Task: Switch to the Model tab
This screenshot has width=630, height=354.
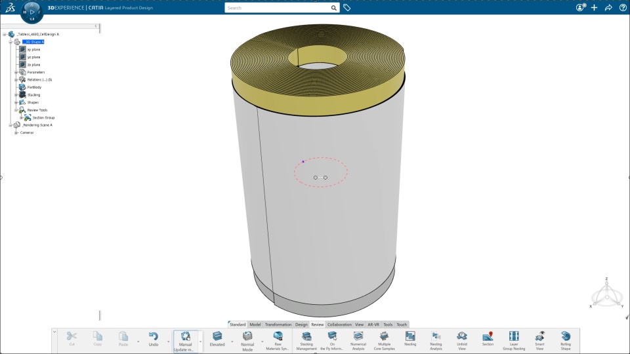Action: click(255, 324)
